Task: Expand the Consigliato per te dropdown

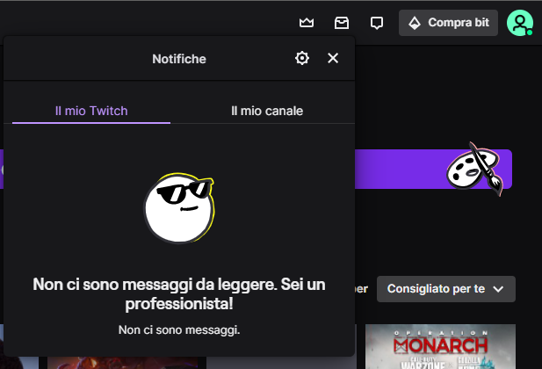Action: (446, 289)
